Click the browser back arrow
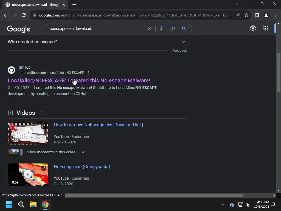The image size is (281, 211). click(x=6, y=15)
